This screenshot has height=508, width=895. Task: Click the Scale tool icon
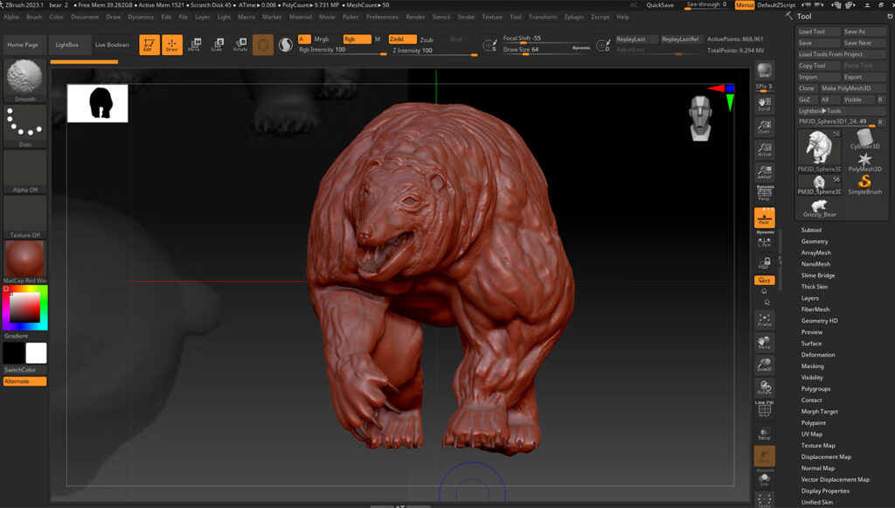pyautogui.click(x=218, y=44)
